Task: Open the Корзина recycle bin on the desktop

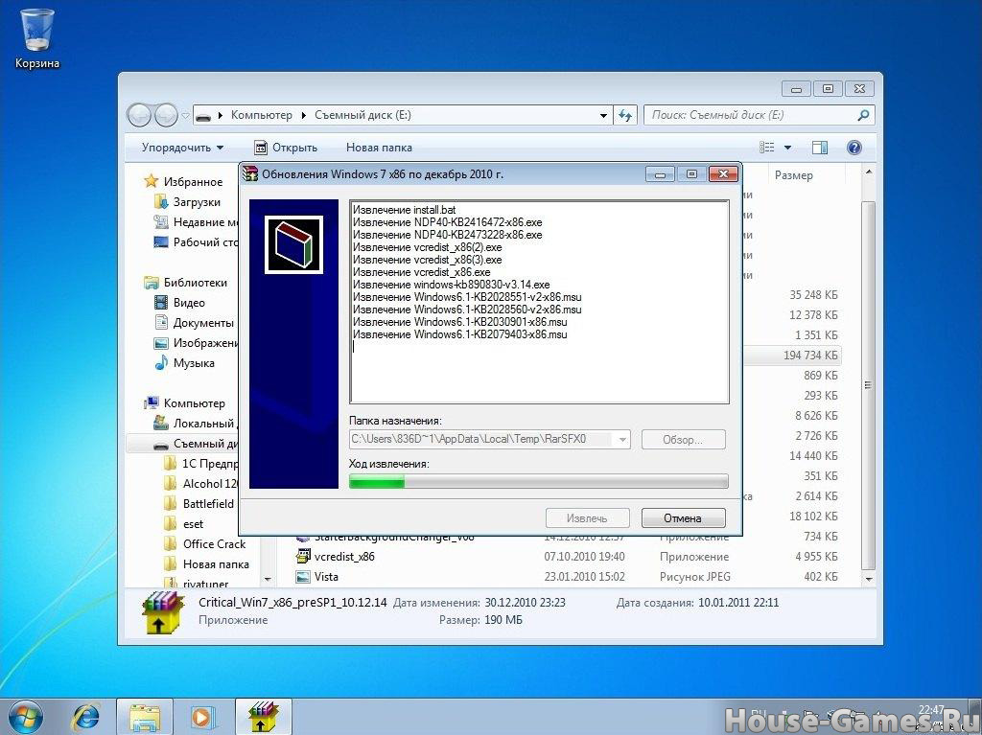Action: click(x=37, y=37)
